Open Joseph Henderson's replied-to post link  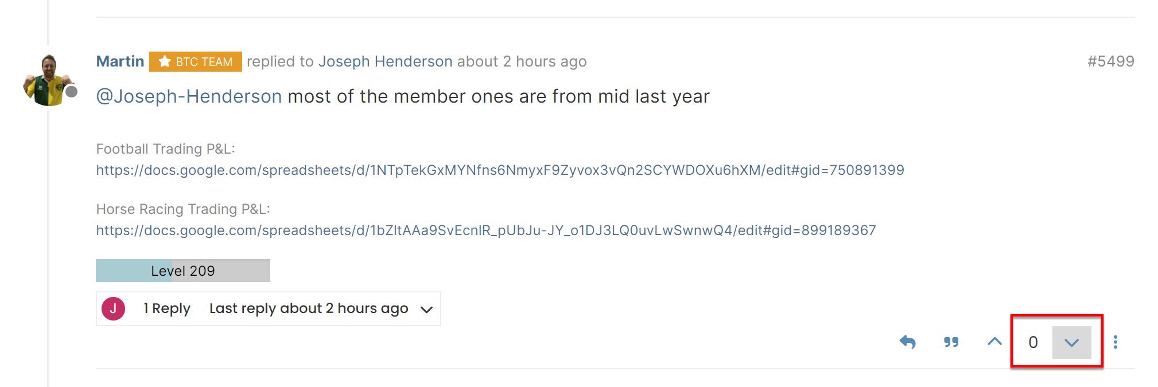(x=385, y=61)
